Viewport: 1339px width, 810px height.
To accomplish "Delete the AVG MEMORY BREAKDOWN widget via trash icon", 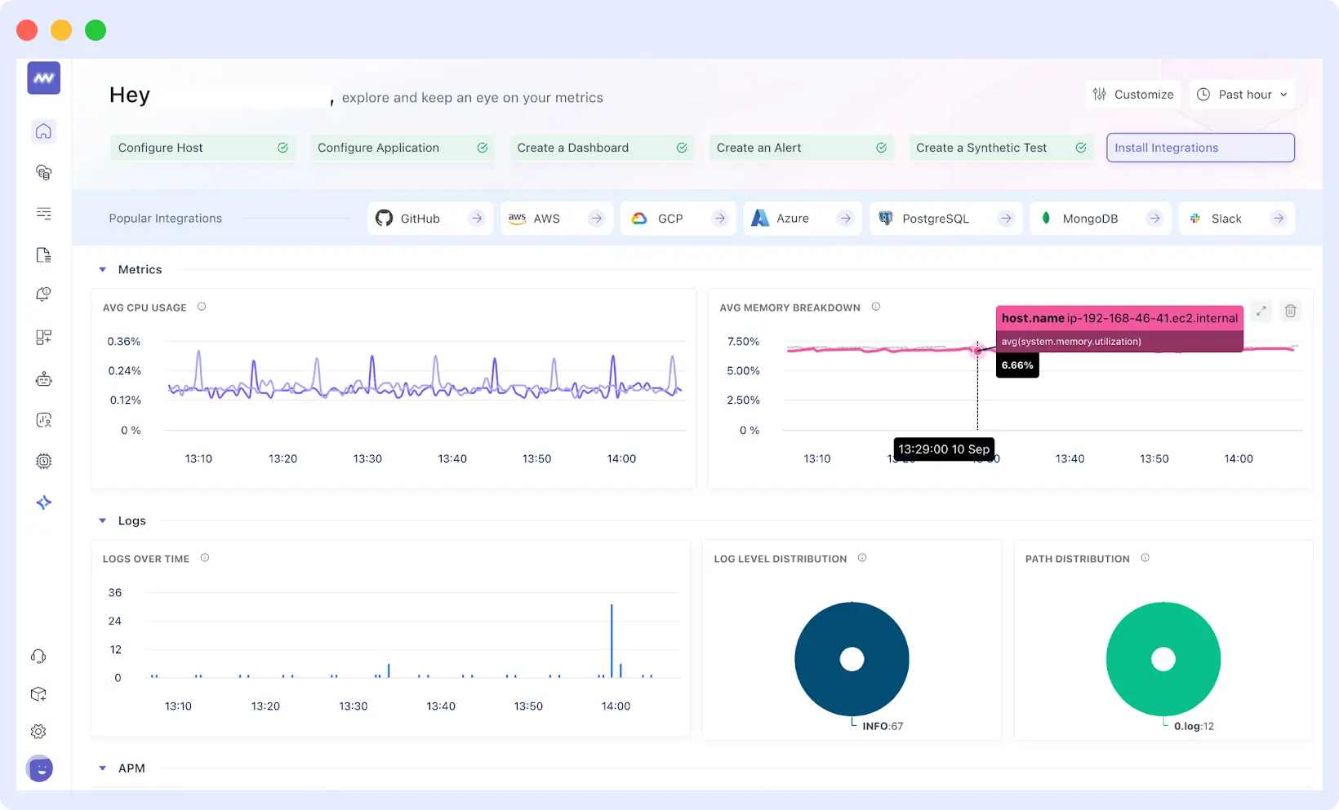I will pyautogui.click(x=1291, y=311).
